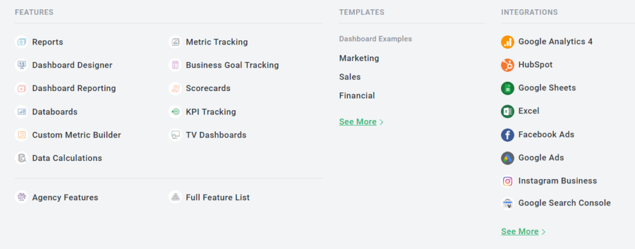Viewport: 635px width, 249px height.
Task: Click See More under Integrations
Action: (x=523, y=231)
